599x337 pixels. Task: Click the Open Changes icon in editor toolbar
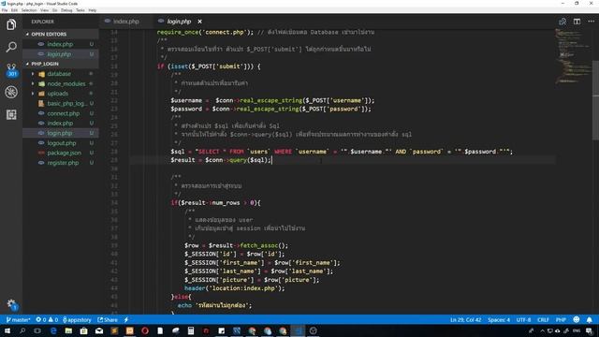click(x=562, y=22)
